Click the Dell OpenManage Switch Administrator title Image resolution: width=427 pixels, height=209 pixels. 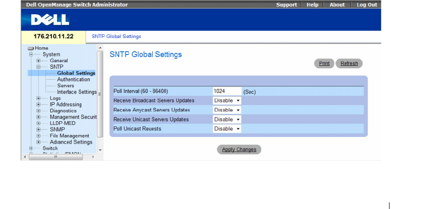tap(77, 5)
